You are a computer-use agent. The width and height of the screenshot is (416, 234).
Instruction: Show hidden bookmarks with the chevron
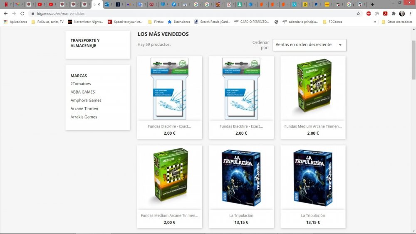pyautogui.click(x=375, y=22)
